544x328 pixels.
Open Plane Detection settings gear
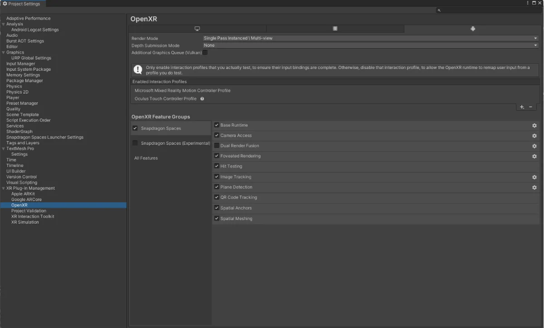coord(534,187)
